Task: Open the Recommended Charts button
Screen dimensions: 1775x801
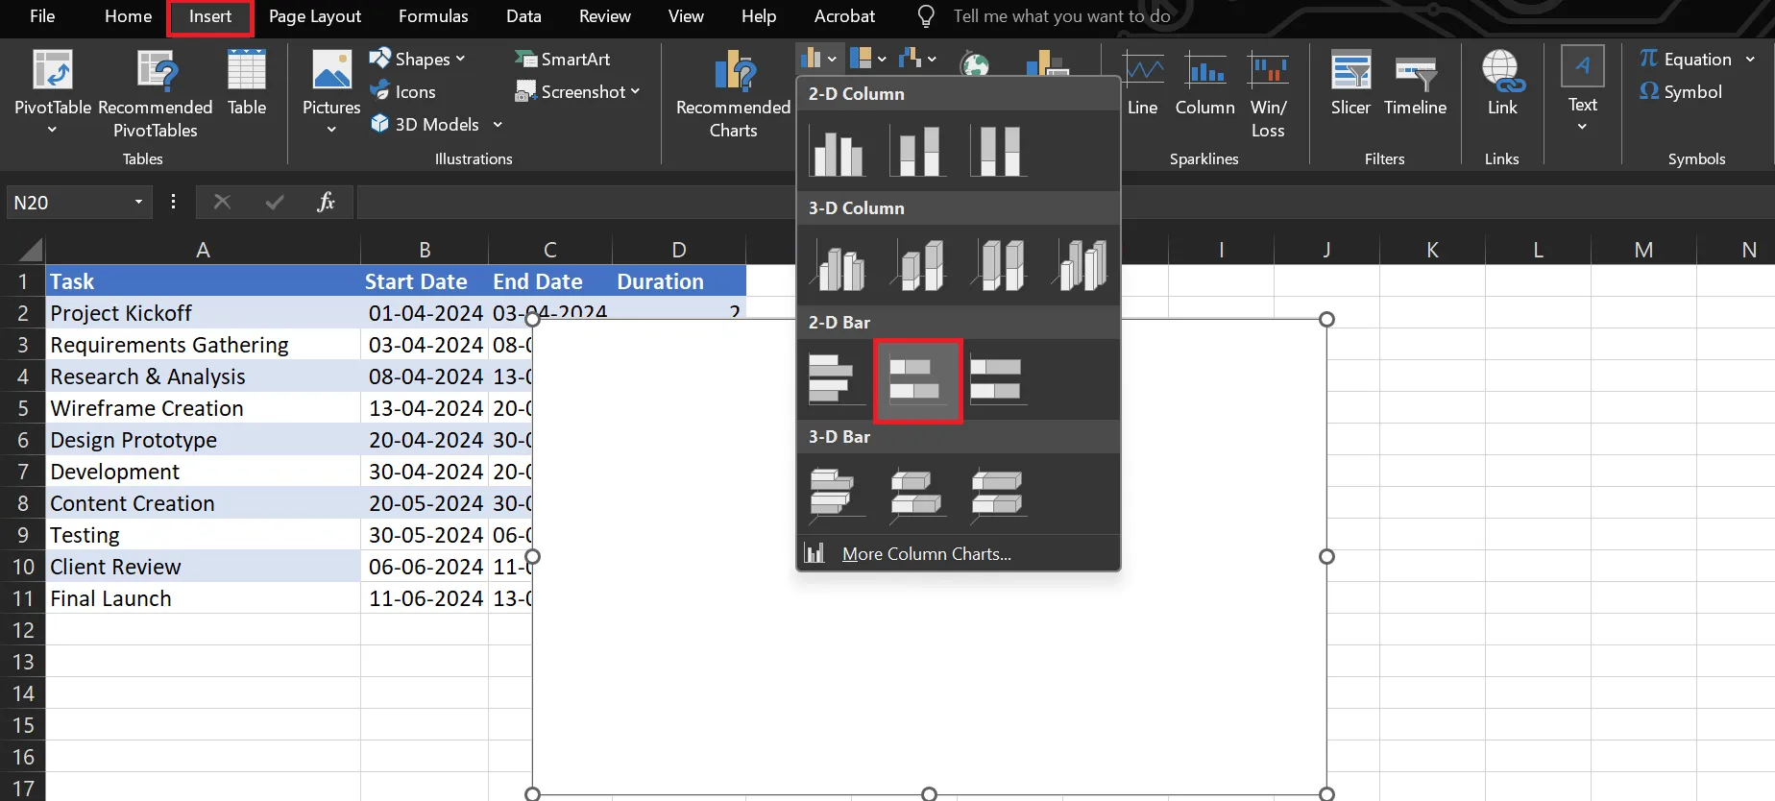Action: (733, 94)
